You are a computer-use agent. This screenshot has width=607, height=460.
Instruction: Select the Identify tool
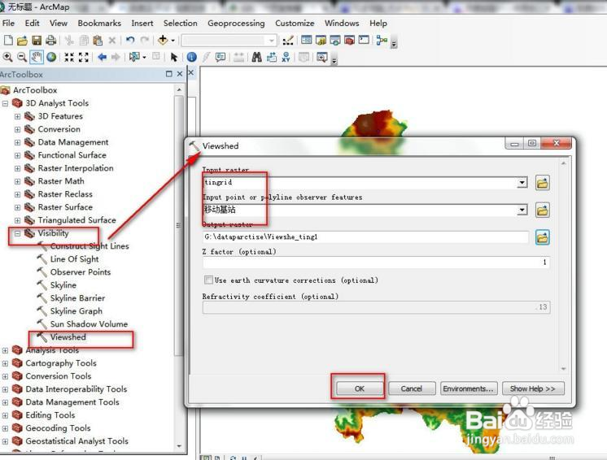(191, 57)
